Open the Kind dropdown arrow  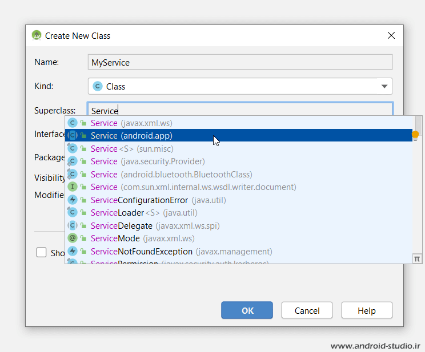click(384, 87)
